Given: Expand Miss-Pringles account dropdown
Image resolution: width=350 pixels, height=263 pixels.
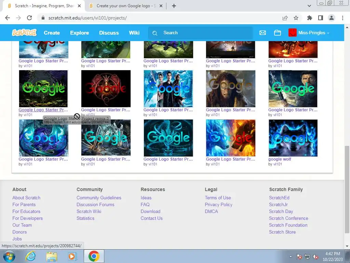Looking at the screenshot, I should [x=328, y=33].
